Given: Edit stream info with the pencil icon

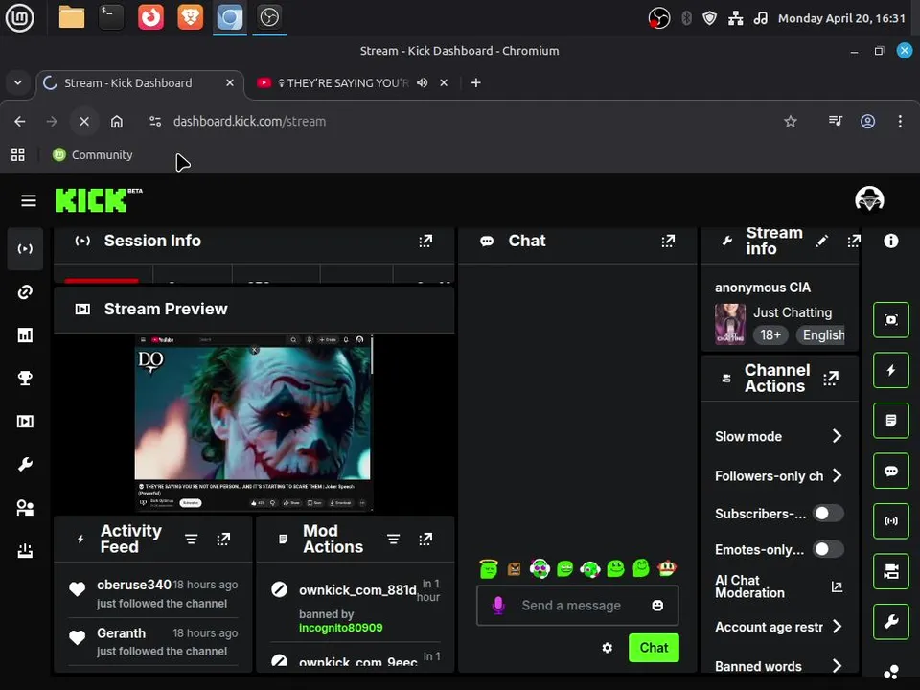Looking at the screenshot, I should 821,241.
